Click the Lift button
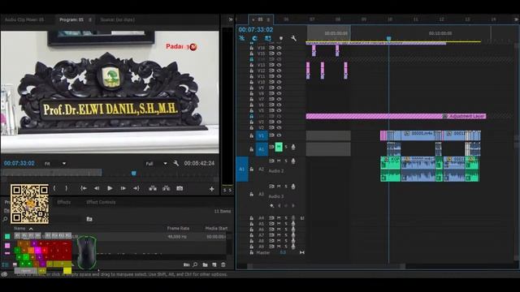 point(153,188)
